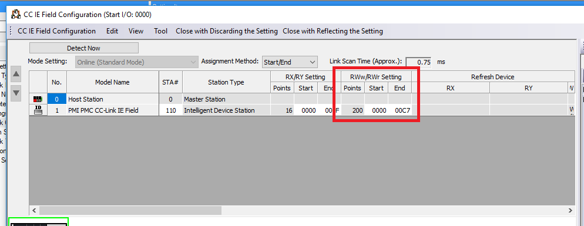Click the menu bar grip handle

coord(11,31)
